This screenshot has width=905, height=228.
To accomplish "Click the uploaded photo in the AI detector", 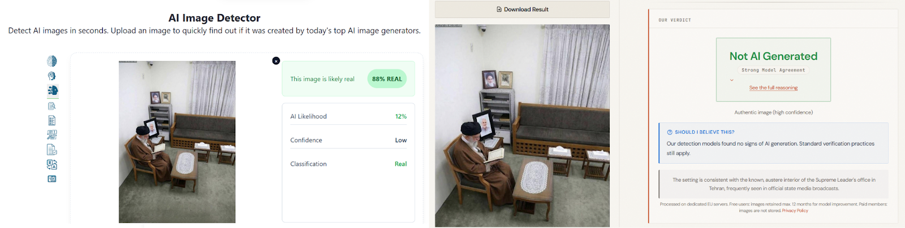I will pyautogui.click(x=177, y=142).
